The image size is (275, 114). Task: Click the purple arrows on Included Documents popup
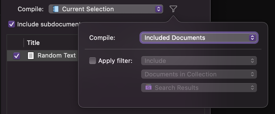[x=252, y=38]
